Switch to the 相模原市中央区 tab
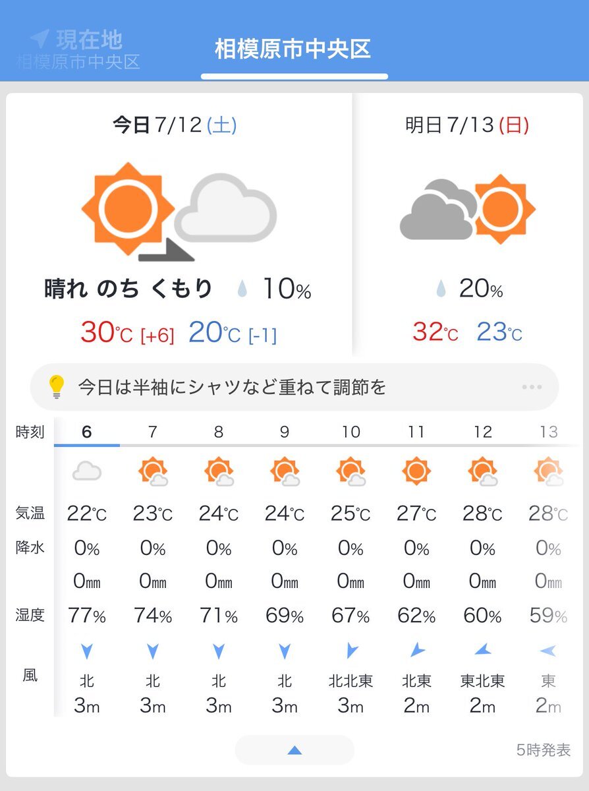589x791 pixels. coord(293,49)
